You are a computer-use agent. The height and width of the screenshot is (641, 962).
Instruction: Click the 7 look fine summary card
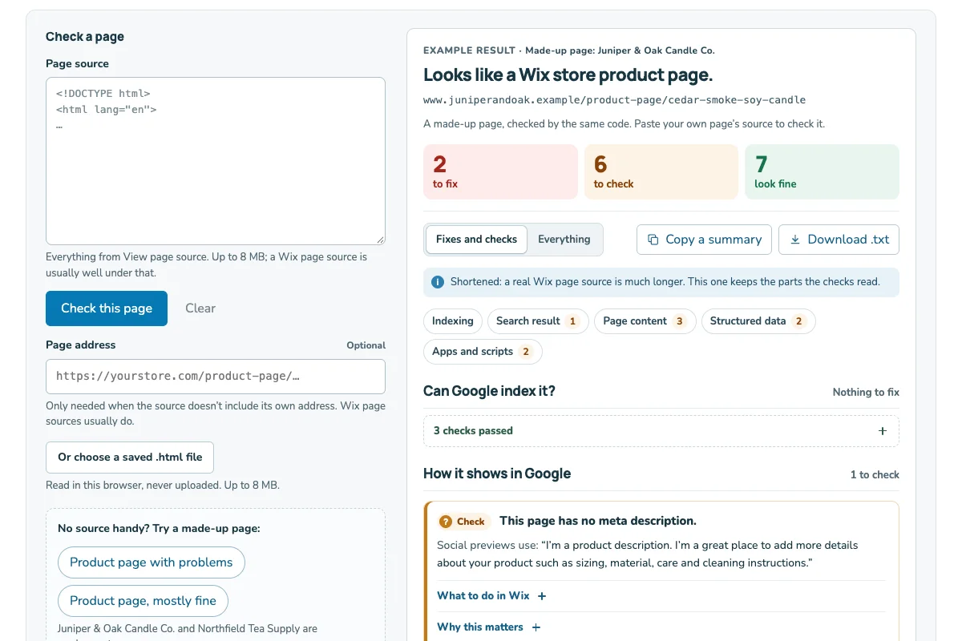(823, 171)
